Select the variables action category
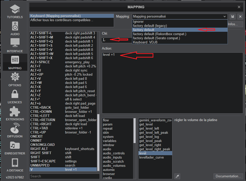This screenshot has width=246, height=181. (x=118, y=141)
